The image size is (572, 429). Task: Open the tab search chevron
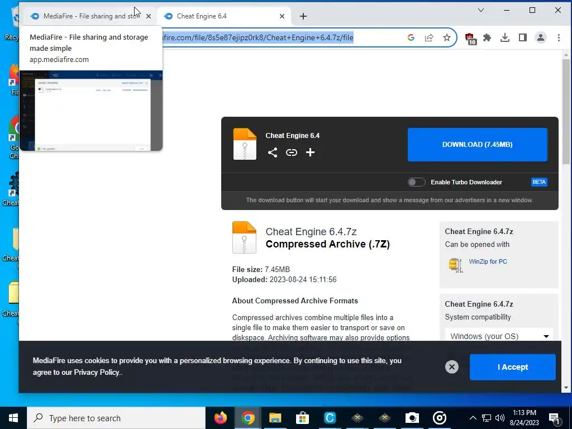(481, 10)
